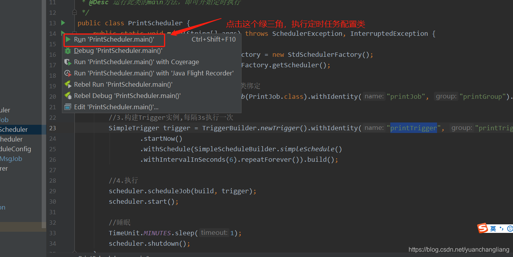Screen dimensions: 513x257
Task: Click line number 29 in the gutter
Action: pos(53,191)
